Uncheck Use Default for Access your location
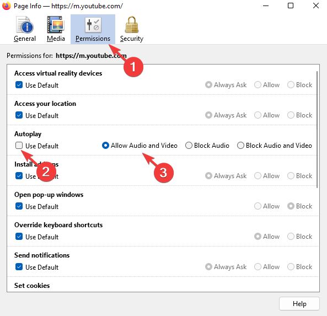 tap(19, 115)
